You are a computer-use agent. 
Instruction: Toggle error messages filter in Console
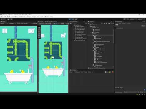click(x=113, y=72)
